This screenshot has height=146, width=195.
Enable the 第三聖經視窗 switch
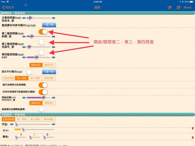click(x=43, y=42)
